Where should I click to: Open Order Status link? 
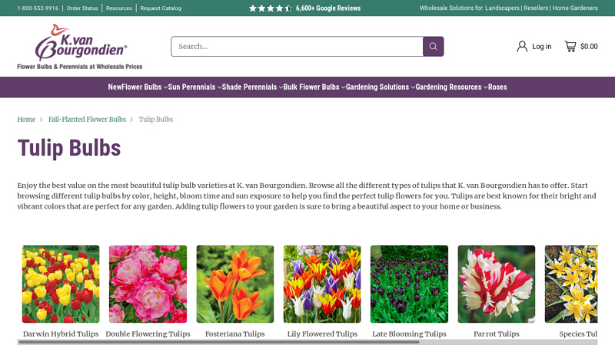[x=82, y=8]
